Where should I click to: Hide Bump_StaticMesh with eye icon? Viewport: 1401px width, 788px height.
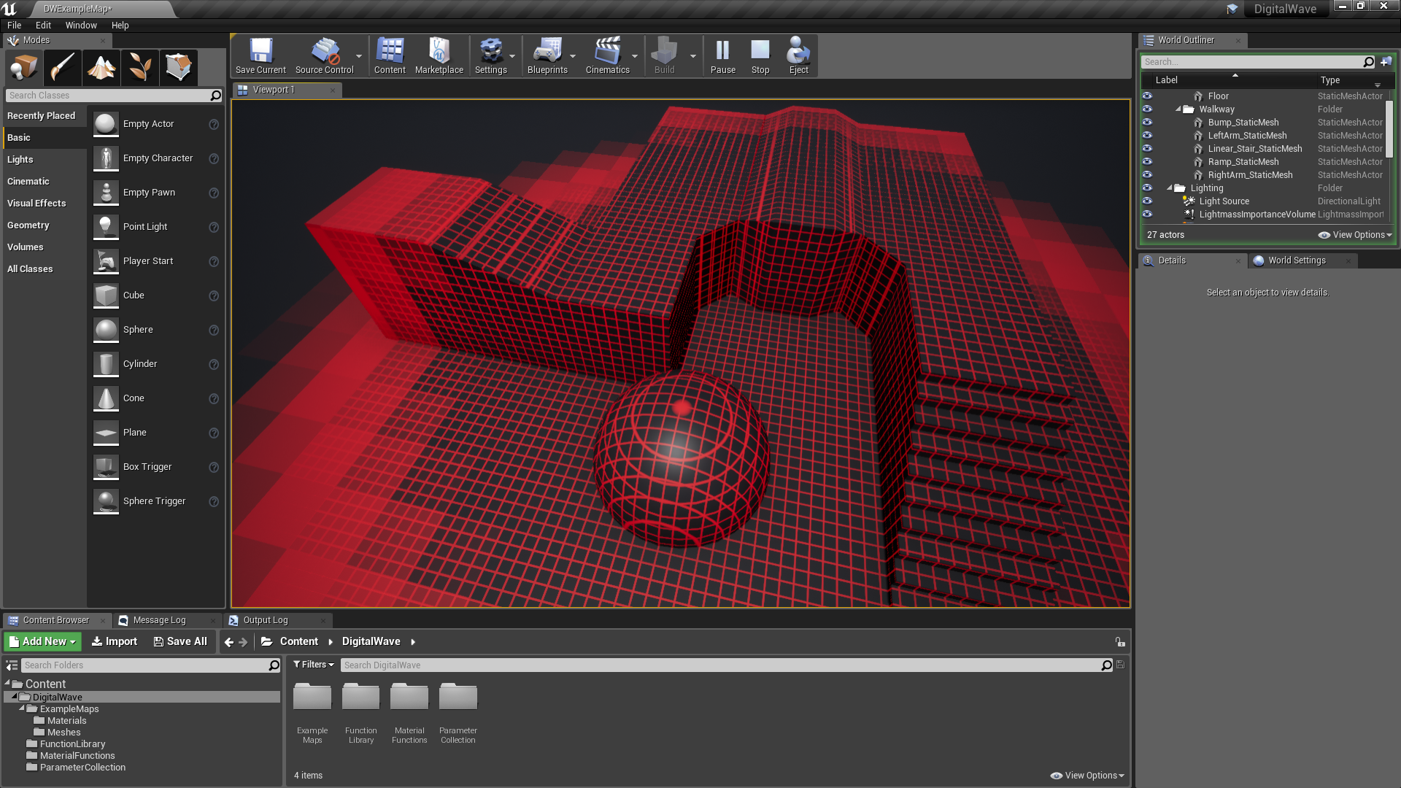(1147, 123)
